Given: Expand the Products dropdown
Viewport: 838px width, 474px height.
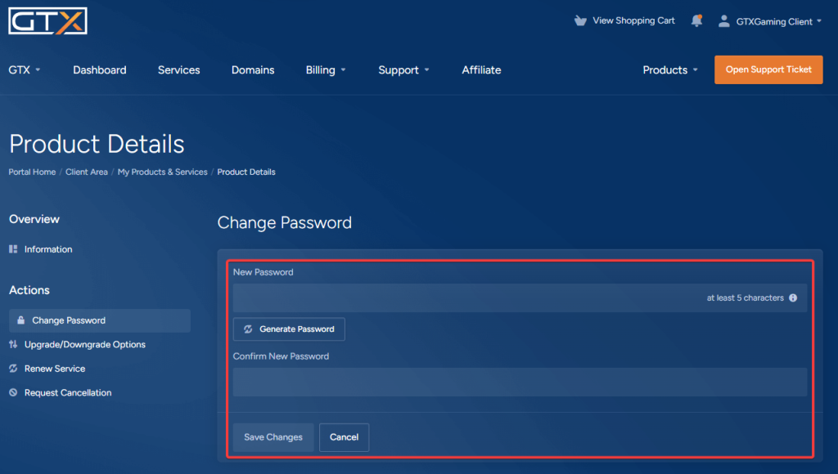Looking at the screenshot, I should (670, 70).
